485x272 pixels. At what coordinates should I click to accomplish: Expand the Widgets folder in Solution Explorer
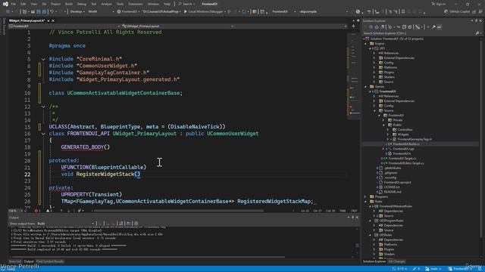388,134
